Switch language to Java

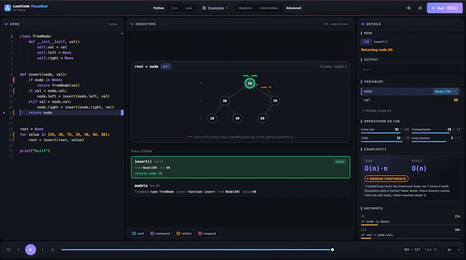(188, 8)
